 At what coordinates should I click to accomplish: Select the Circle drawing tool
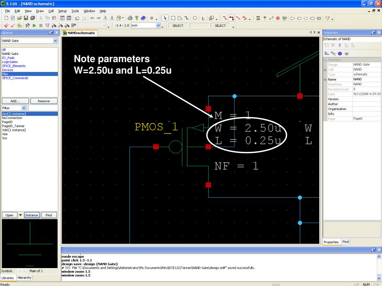(x=195, y=18)
